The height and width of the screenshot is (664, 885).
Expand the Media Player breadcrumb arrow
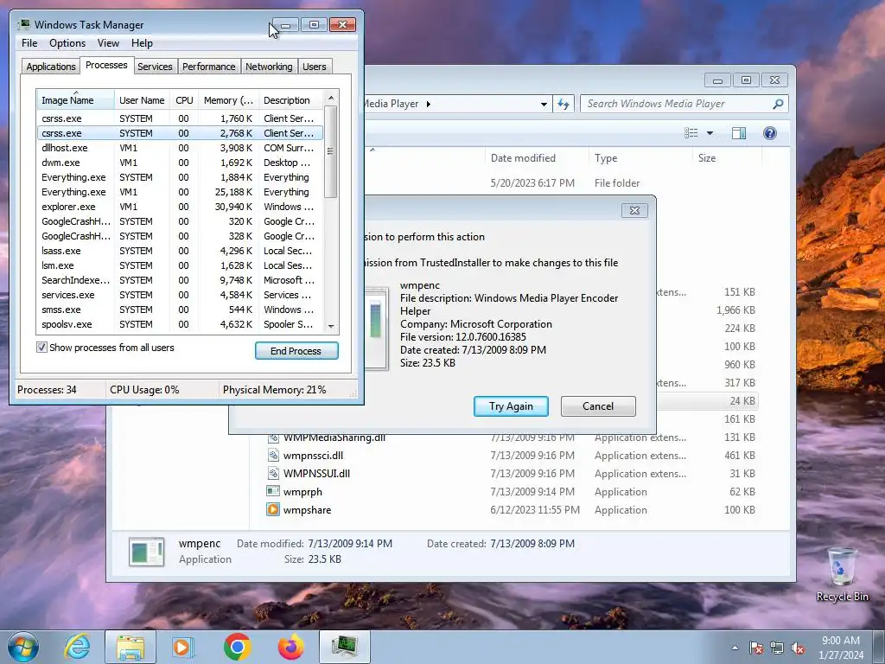(429, 104)
